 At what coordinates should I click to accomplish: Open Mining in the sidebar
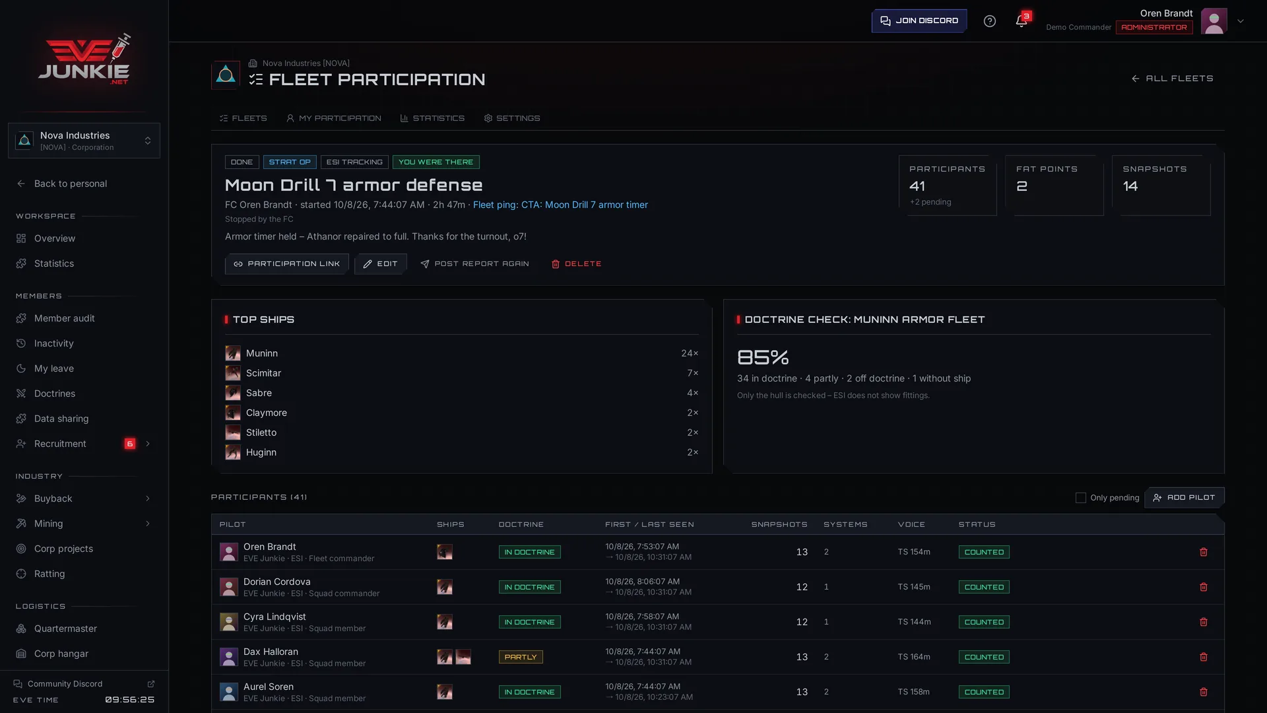click(x=49, y=524)
